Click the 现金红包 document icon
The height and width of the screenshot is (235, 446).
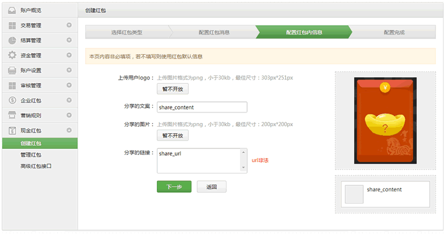point(12,130)
